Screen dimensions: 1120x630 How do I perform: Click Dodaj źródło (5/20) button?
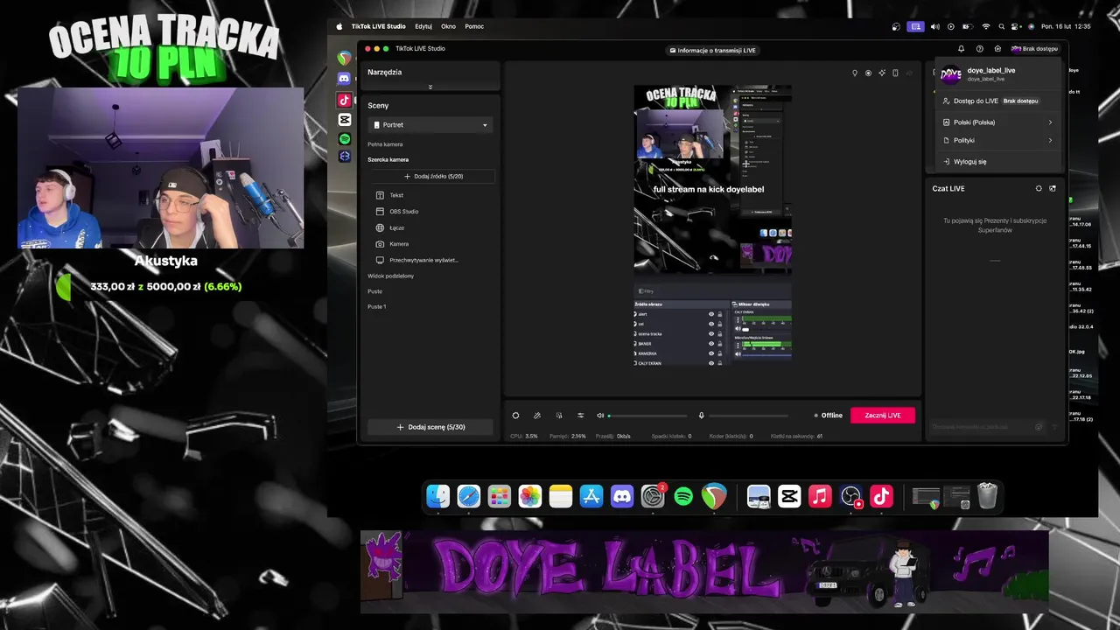(432, 176)
